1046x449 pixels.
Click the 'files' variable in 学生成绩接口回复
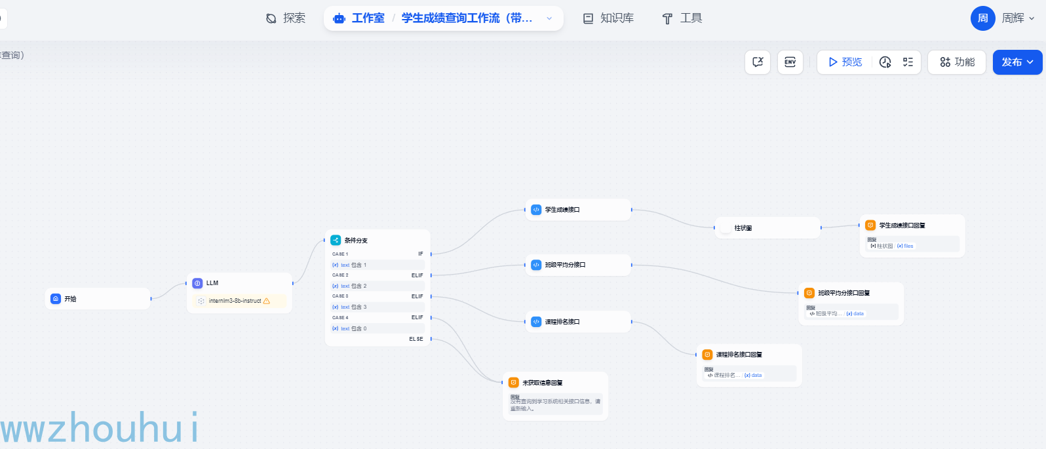pos(905,246)
